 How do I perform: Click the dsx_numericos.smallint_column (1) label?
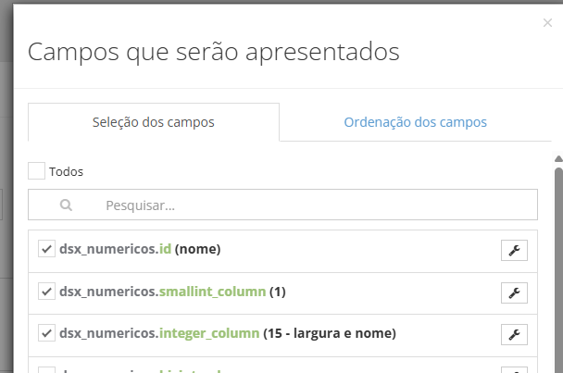[172, 292]
